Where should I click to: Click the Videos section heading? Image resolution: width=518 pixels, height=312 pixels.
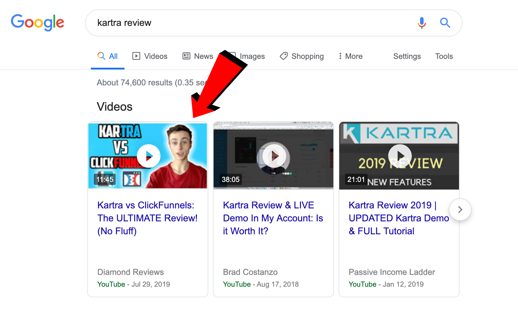pos(114,107)
